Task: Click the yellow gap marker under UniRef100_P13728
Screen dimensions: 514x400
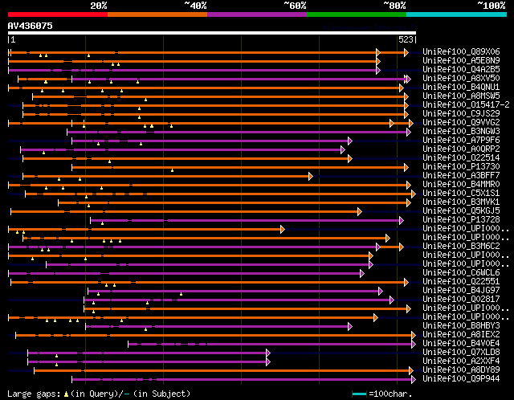Action: 102,223
